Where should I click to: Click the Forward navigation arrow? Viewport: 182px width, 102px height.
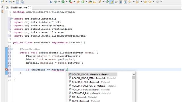[158, 2]
